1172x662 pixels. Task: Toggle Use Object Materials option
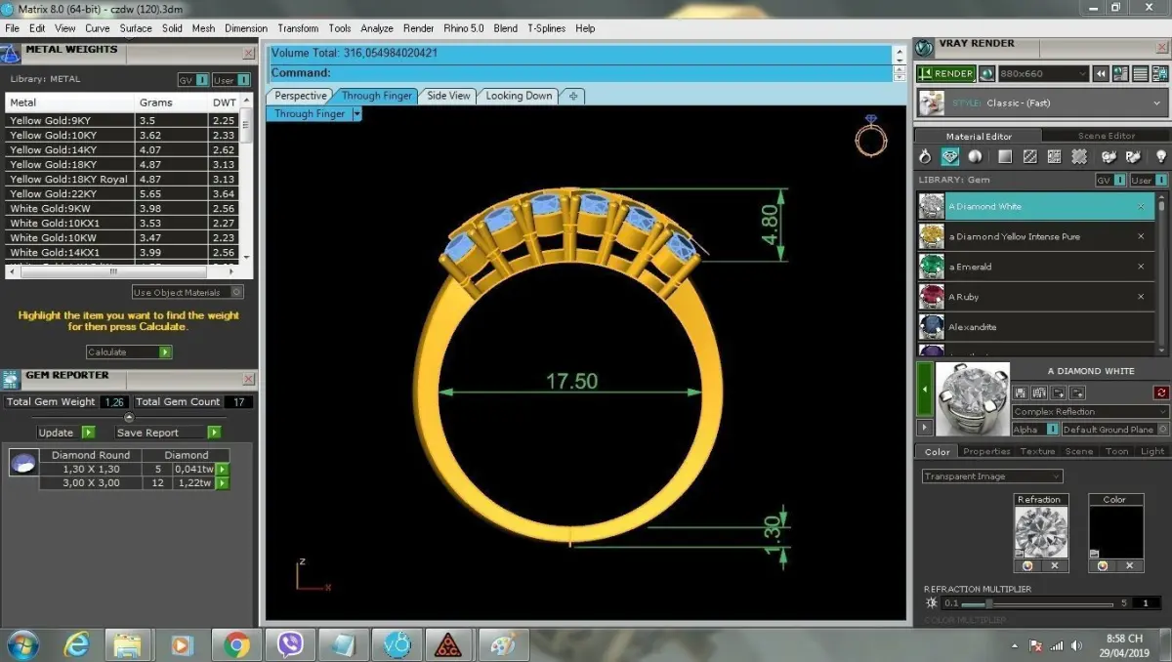[x=188, y=293]
